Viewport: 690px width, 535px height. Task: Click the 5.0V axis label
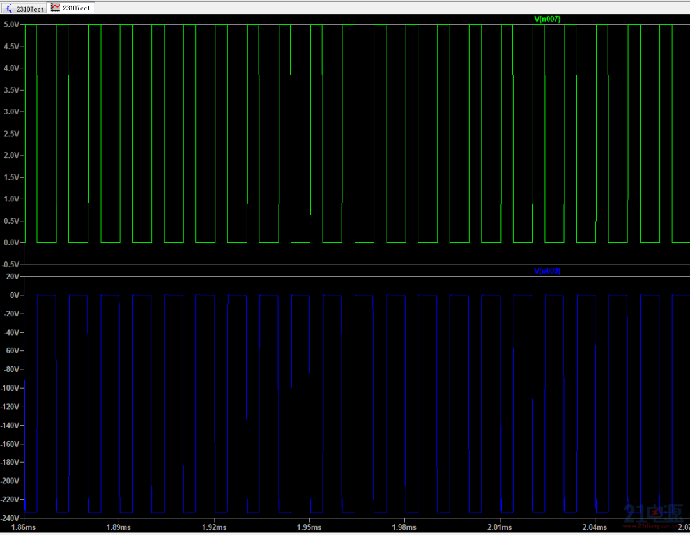point(11,25)
